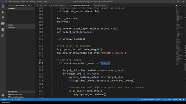Image resolution: width=186 pixels, height=104 pixels.
Task: Open the Selection menu
Action: coord(16,2)
